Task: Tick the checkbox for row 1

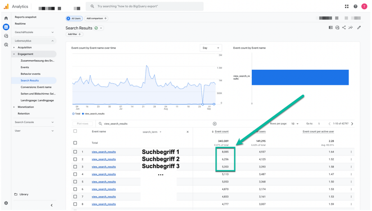Action: (x=75, y=152)
